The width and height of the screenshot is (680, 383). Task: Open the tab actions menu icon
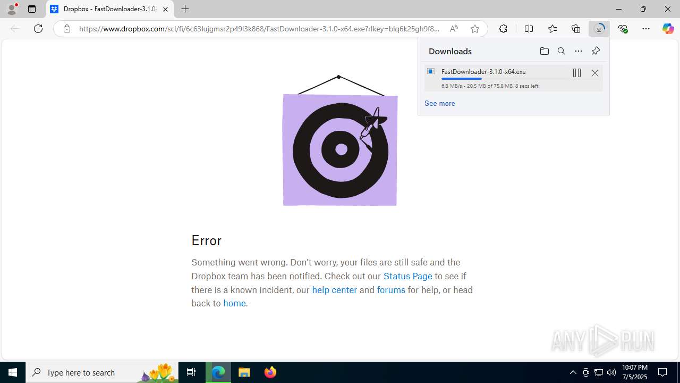tap(32, 9)
